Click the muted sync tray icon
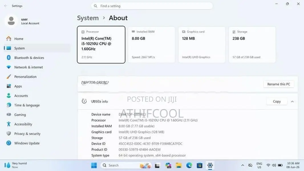Image resolution: width=304 pixels, height=171 pixels. 250,165
